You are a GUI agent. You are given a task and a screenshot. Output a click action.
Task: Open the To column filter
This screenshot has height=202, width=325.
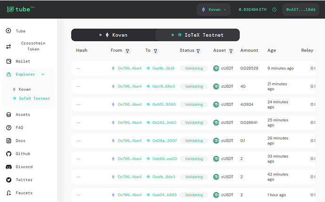(155, 51)
